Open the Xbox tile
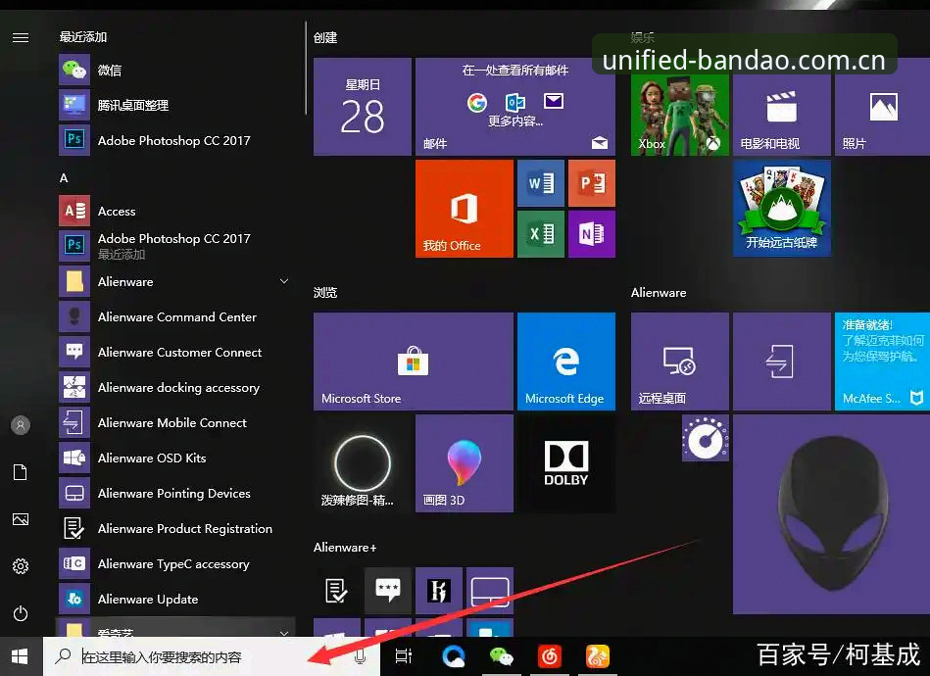The width and height of the screenshot is (930, 676). [x=680, y=114]
